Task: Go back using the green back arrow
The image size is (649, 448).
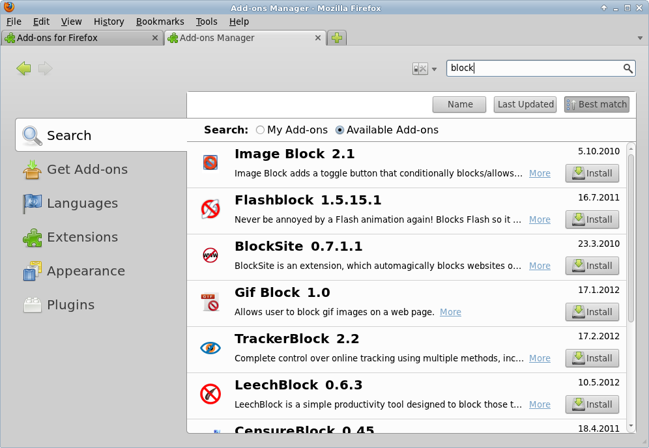Action: (x=23, y=68)
